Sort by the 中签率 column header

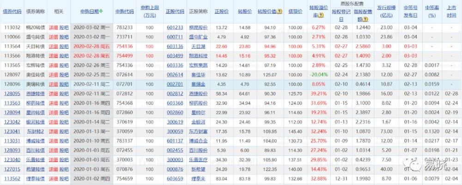tap(432, 12)
